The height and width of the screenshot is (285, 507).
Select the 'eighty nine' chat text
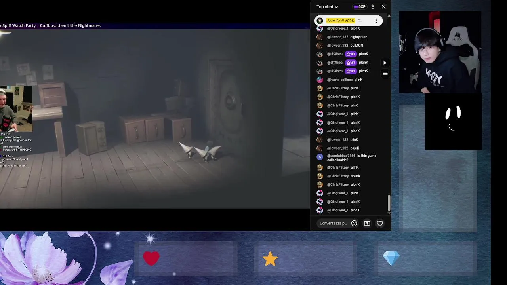coord(358,37)
